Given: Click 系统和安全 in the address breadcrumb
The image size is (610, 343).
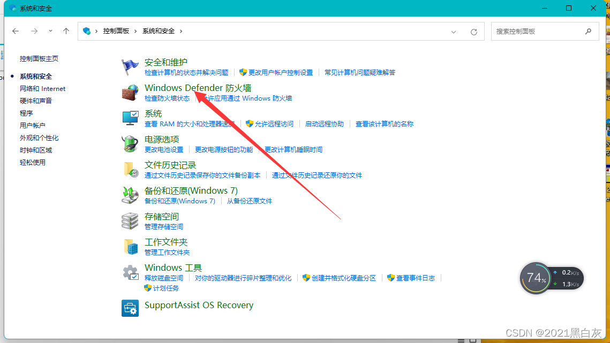Looking at the screenshot, I should (159, 31).
